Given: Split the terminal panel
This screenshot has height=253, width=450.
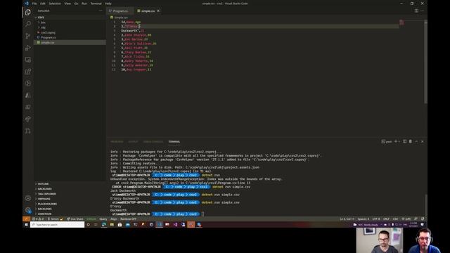Looking at the screenshot, I should [x=404, y=141].
